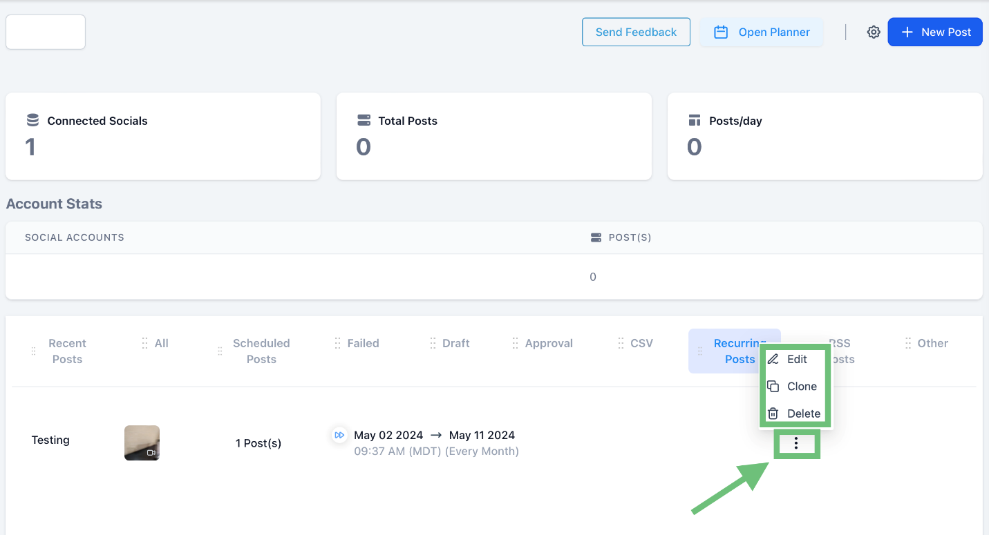Click the May 02 2024 start date
This screenshot has height=535, width=989.
pos(388,435)
